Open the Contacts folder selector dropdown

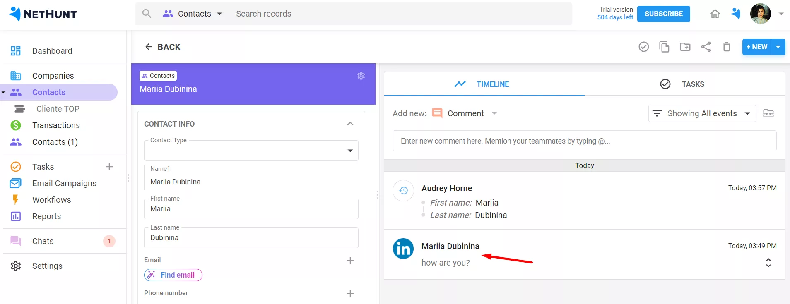point(193,14)
